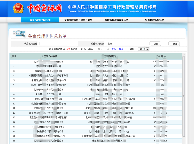Viewport: 194px width, 144px height.
Task: Open the 备案代理机构总名单 tab
Action: (x=40, y=20)
